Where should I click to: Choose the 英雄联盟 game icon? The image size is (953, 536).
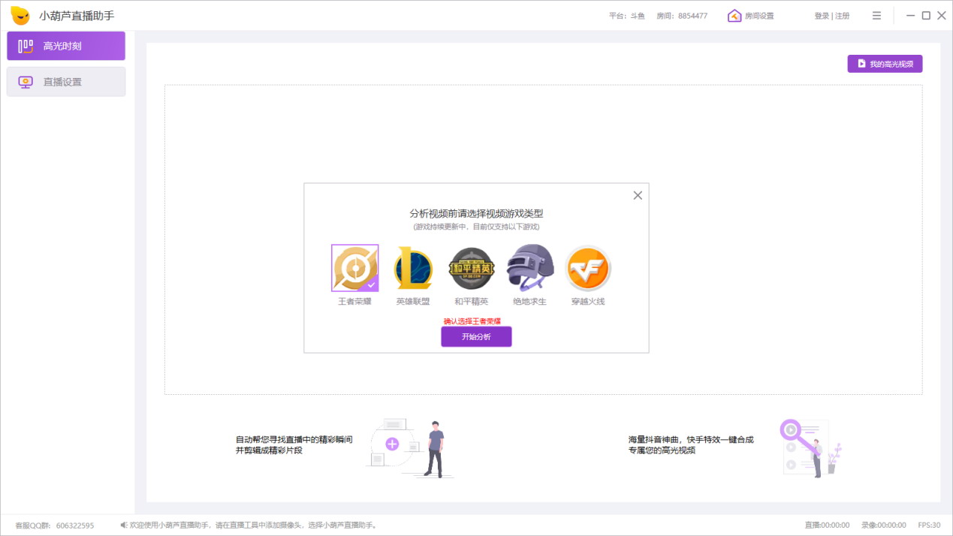pos(413,268)
